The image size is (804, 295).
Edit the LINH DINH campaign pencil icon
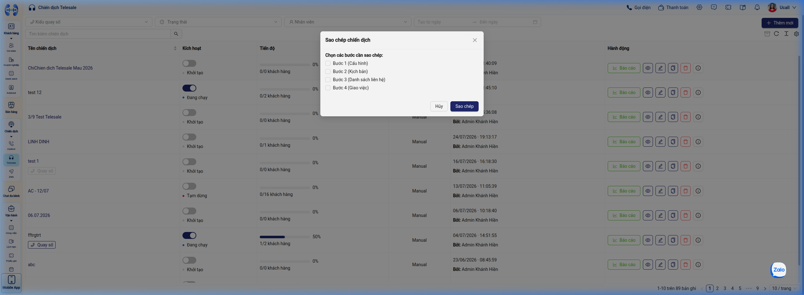coord(660,142)
